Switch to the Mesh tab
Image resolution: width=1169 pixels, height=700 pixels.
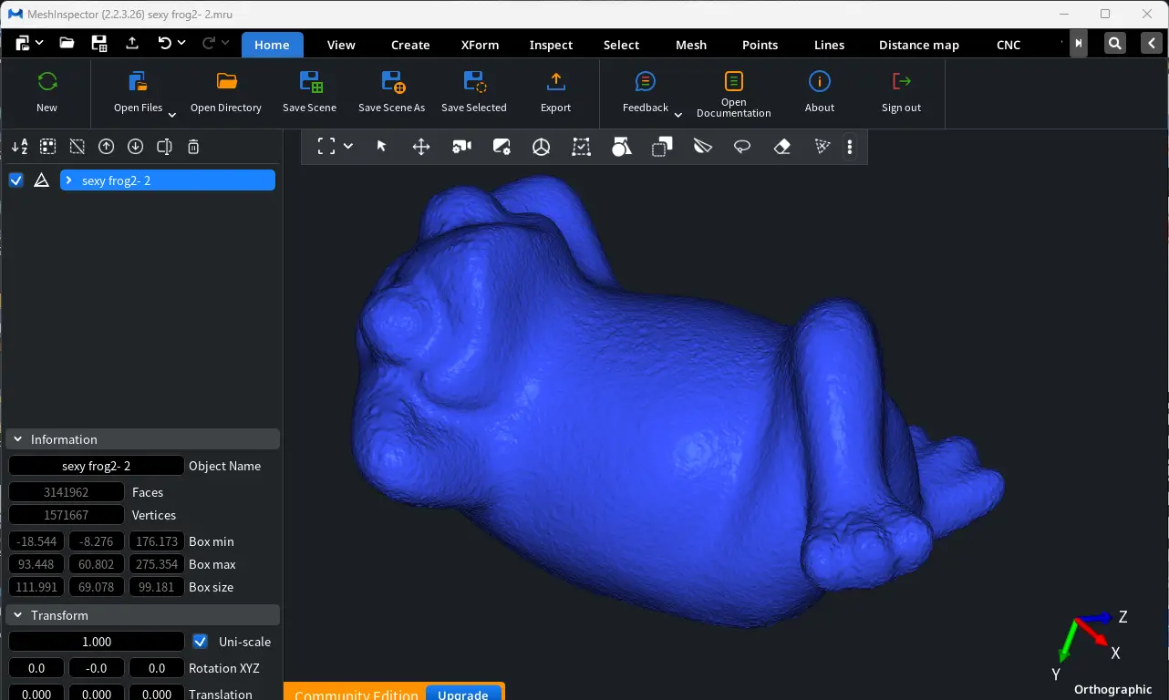coord(691,45)
